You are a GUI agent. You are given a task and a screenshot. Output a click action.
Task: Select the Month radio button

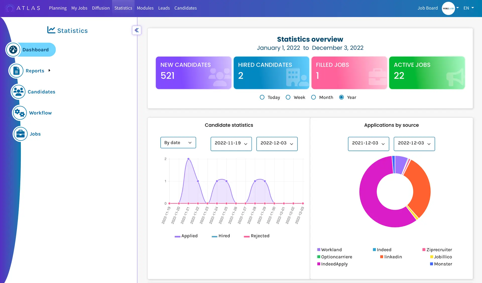click(314, 97)
